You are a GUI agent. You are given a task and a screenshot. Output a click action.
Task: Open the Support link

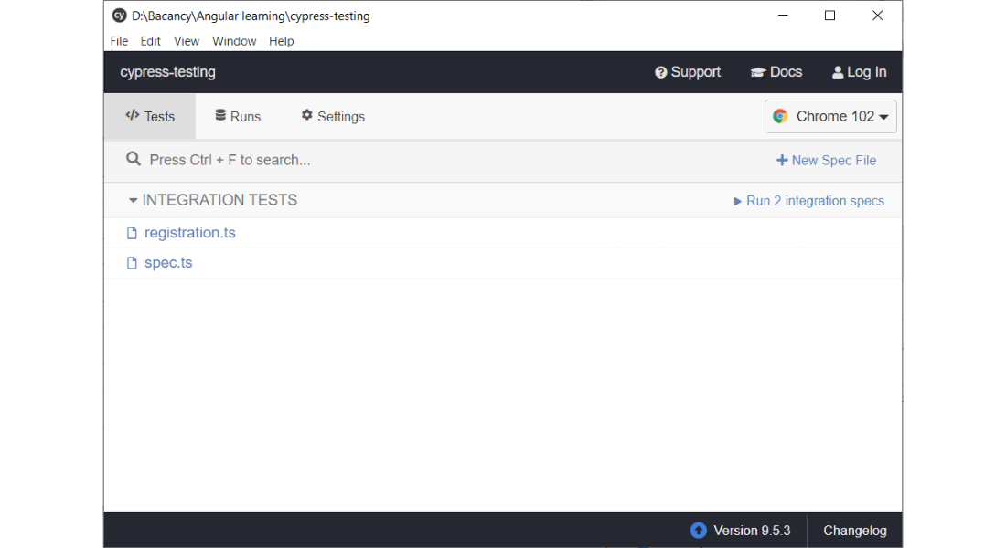(688, 72)
